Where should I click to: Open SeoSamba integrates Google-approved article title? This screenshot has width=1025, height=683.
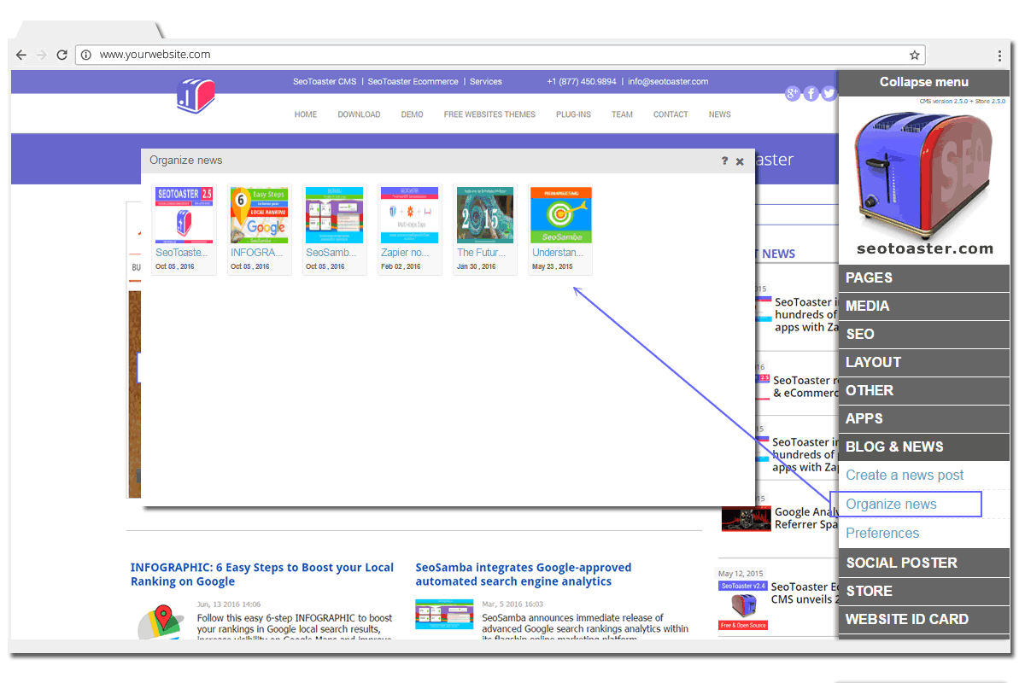click(x=524, y=575)
